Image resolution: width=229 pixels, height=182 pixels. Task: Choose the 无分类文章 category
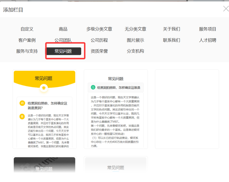pos(135,29)
